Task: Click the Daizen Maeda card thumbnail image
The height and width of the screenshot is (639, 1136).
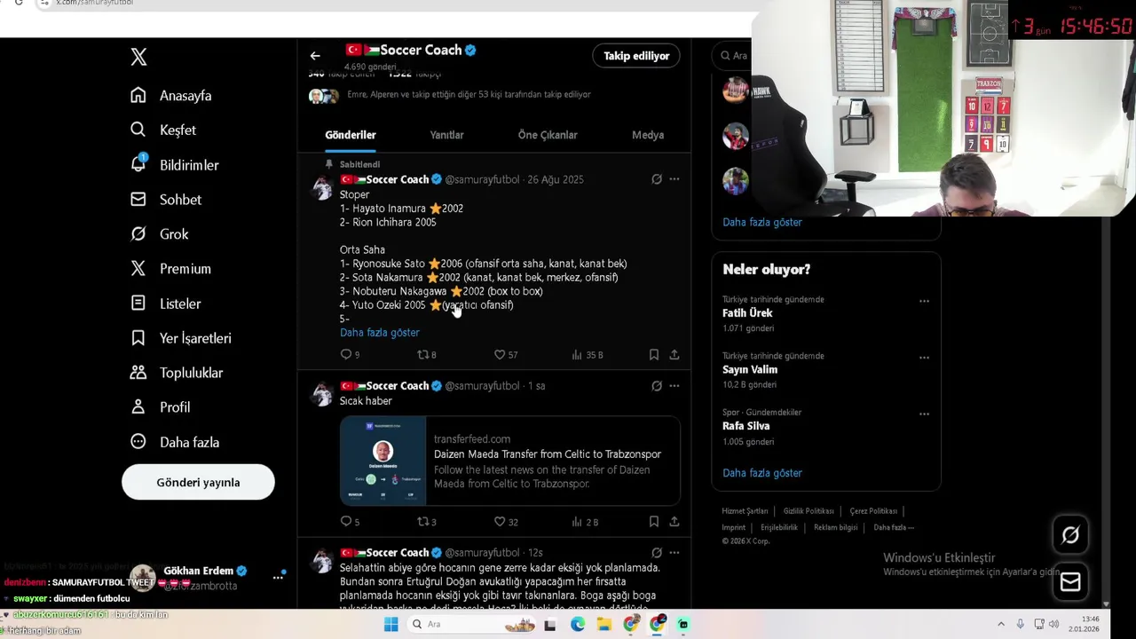Action: (x=383, y=461)
